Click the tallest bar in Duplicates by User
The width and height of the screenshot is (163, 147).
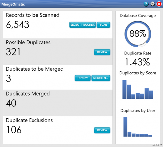click(125, 127)
